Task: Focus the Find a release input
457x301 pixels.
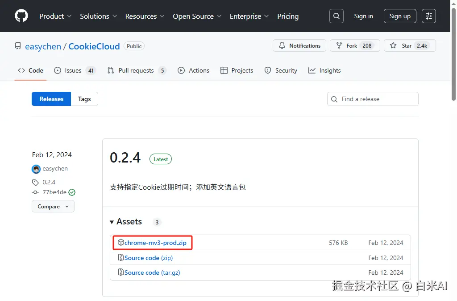Action: [373, 99]
